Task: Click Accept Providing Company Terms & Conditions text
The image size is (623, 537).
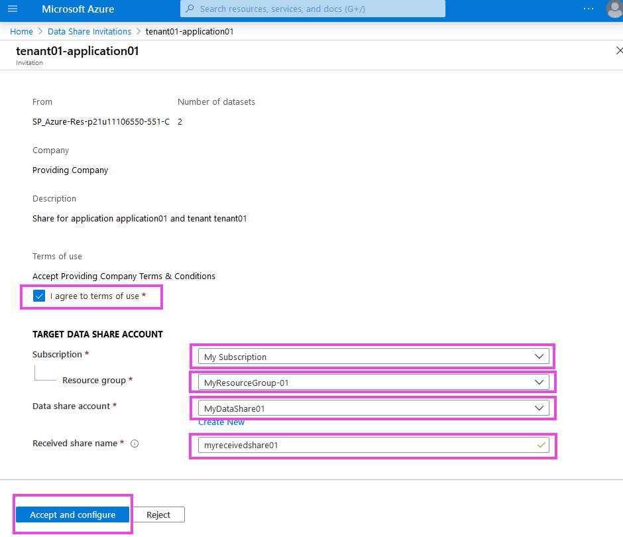Action: point(124,276)
